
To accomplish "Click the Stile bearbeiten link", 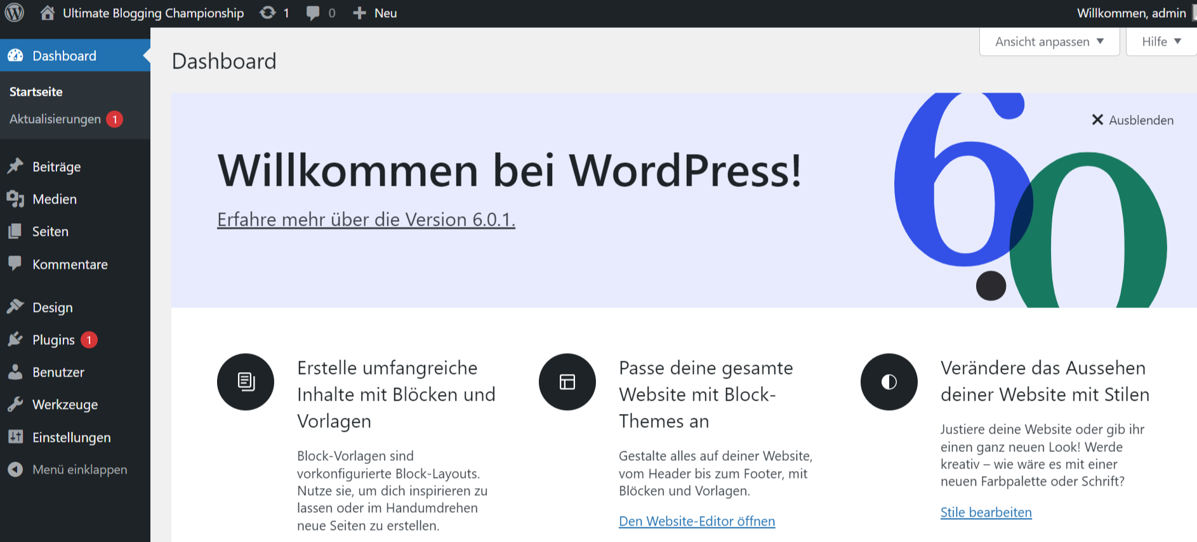I will pos(986,512).
